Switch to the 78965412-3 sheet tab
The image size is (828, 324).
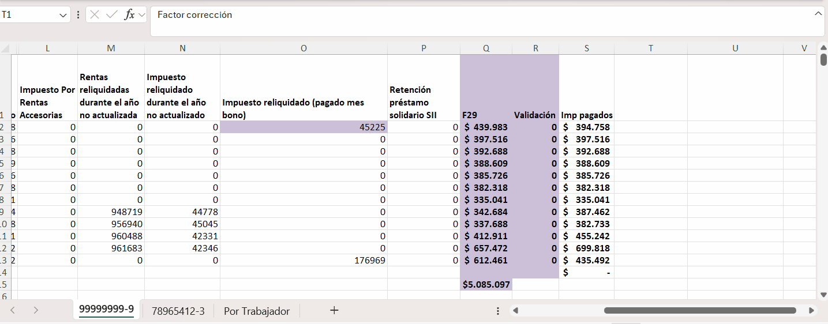tap(178, 311)
